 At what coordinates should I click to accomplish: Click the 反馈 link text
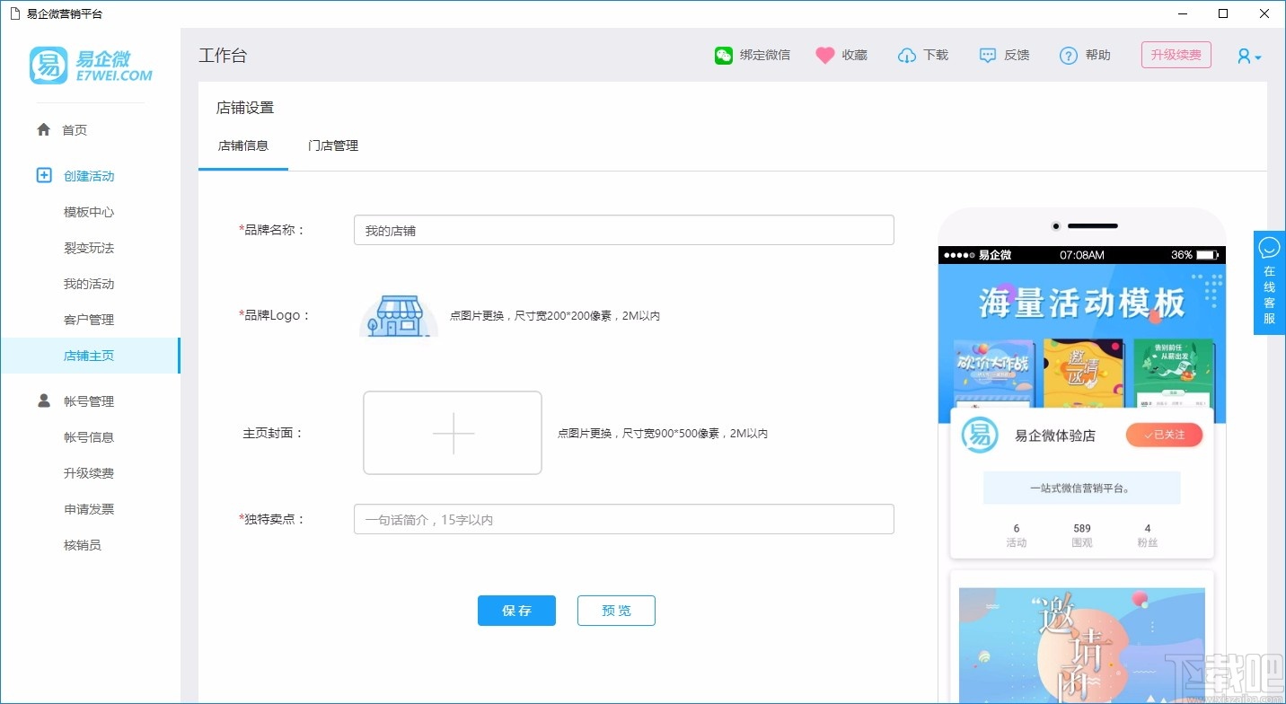[x=1017, y=56]
